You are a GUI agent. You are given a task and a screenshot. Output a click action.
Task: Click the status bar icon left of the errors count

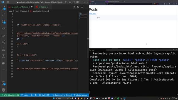coord(36,95)
